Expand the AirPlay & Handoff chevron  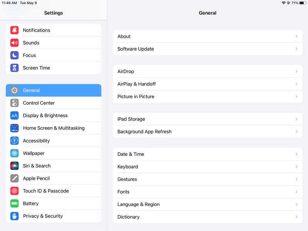pos(296,84)
